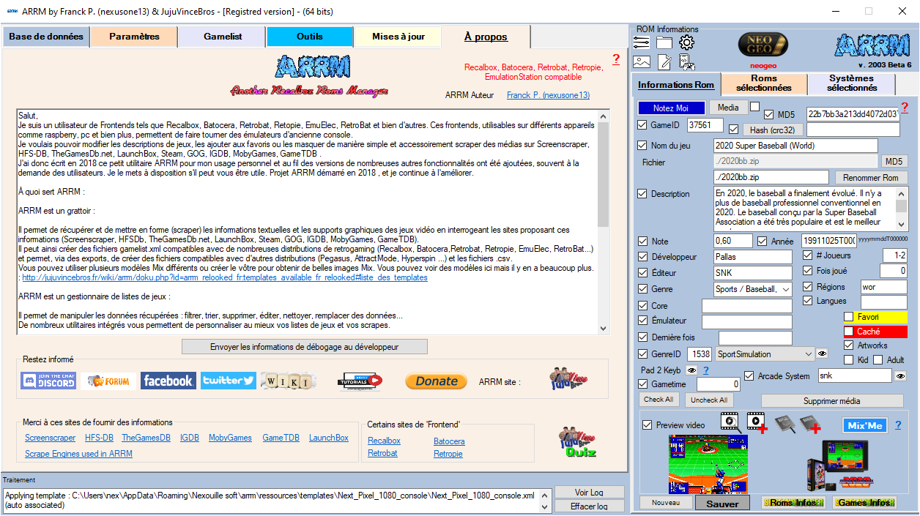
Task: Expand the SportSimulation GenreID dropdown
Action: [x=808, y=354]
